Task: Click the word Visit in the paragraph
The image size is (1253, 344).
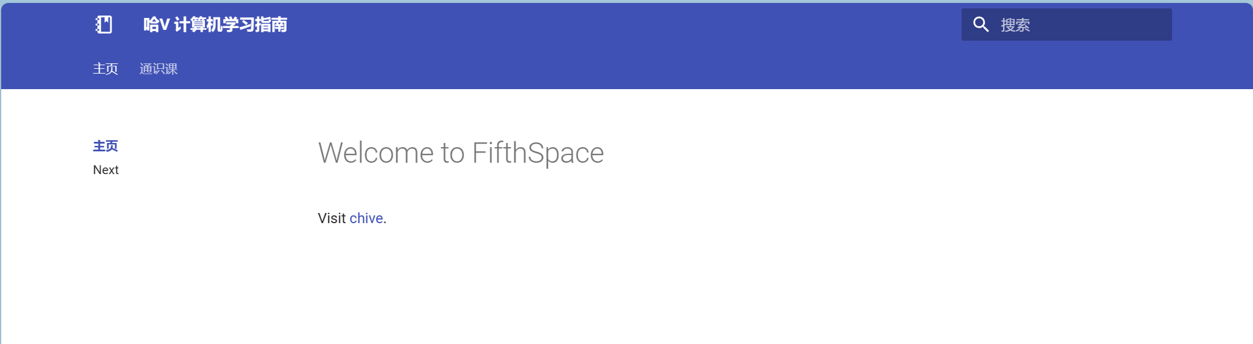Action: [x=332, y=218]
